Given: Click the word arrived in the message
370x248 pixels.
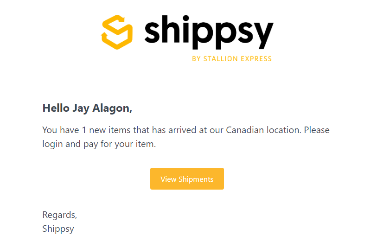Looking at the screenshot, I should (x=181, y=130).
